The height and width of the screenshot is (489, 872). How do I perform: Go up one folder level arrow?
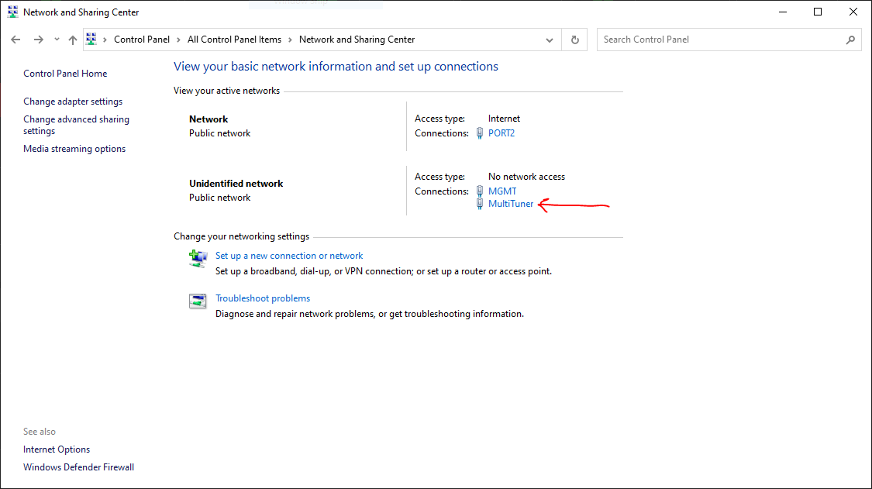tap(73, 40)
